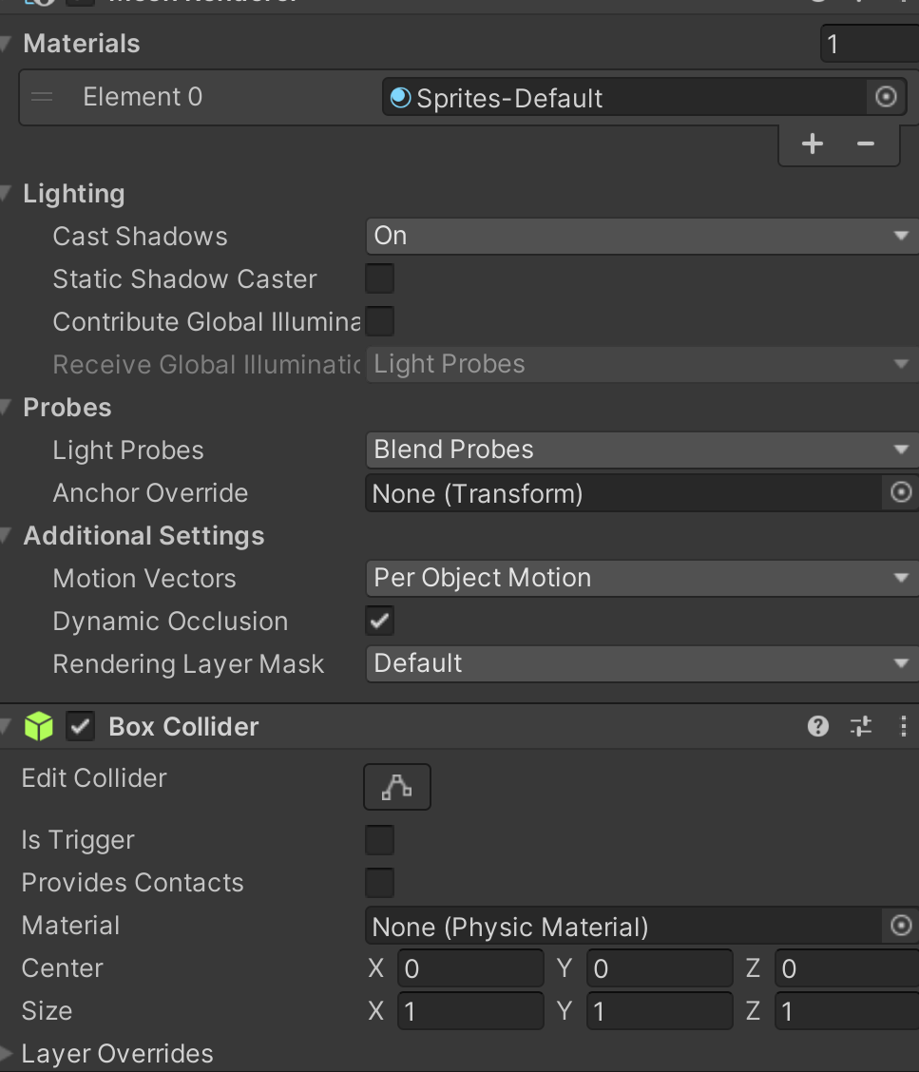Toggle the Box Collider component enabled checkbox
This screenshot has height=1072, width=919.
coord(80,727)
